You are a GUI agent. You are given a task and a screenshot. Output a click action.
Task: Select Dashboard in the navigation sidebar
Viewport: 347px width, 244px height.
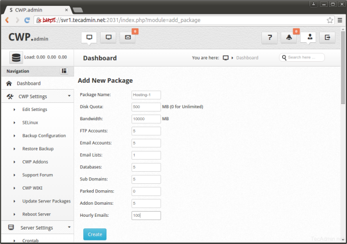pos(28,83)
